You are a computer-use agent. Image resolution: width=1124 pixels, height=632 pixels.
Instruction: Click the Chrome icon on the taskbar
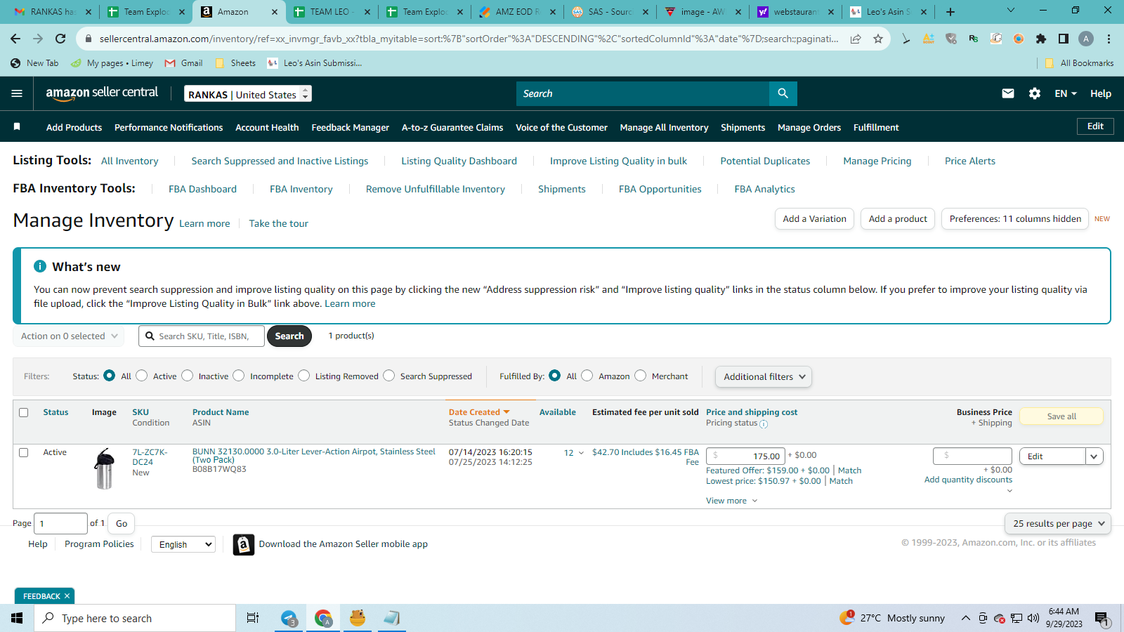point(323,618)
